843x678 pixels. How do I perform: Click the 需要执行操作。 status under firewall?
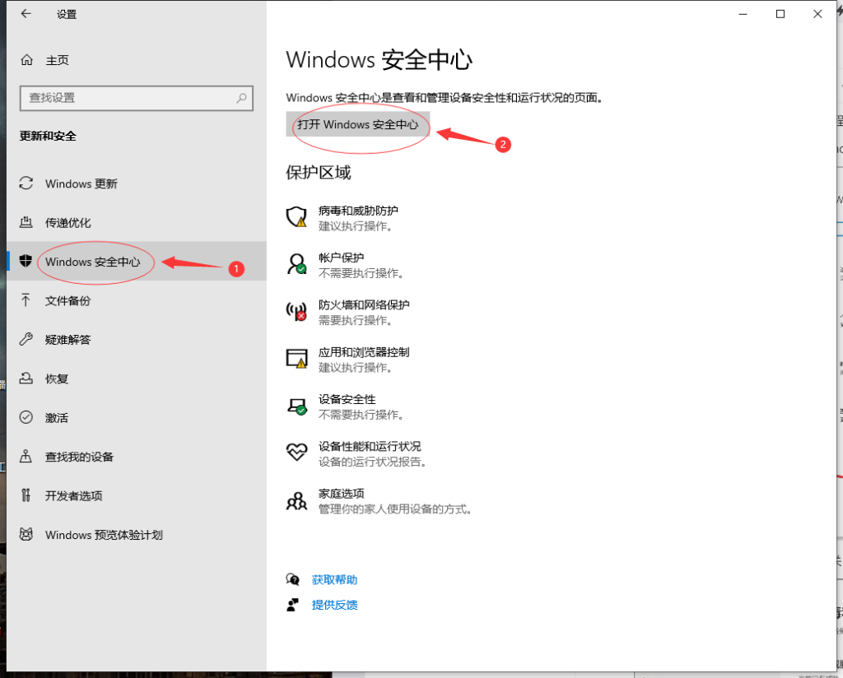click(356, 320)
